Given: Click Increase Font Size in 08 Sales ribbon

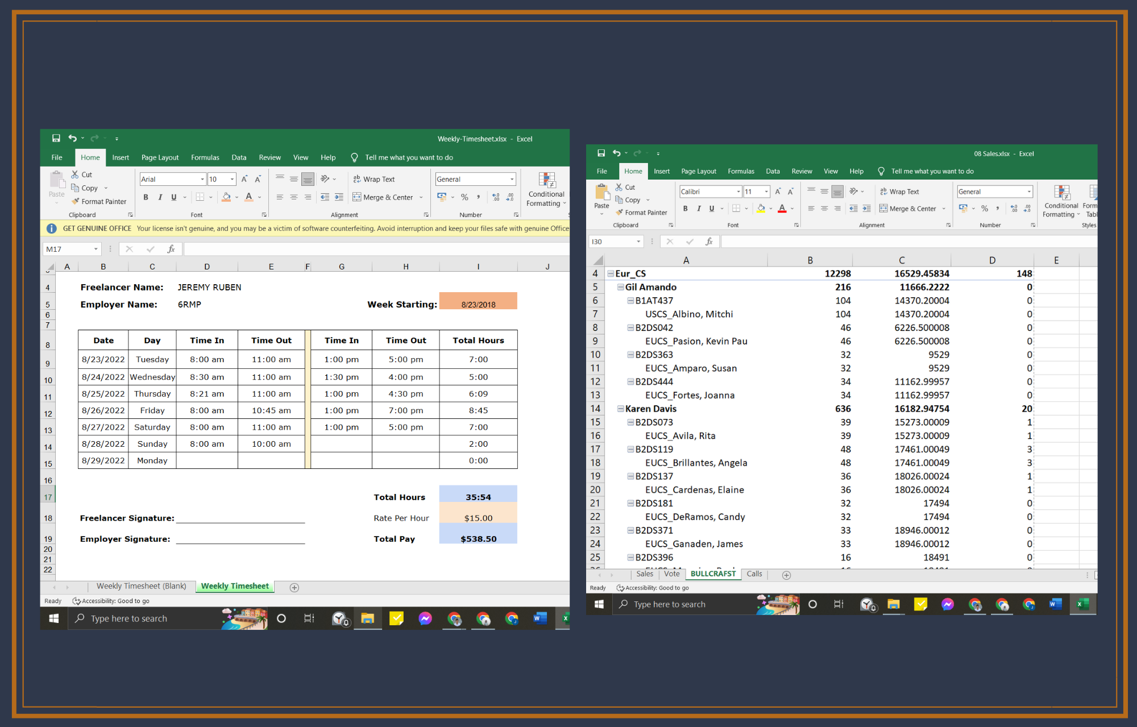Looking at the screenshot, I should (x=778, y=192).
